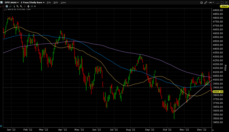The width and height of the screenshot is (229, 132).
Task: Click the Apr '22 time axis label
Action: pos(62,130)
